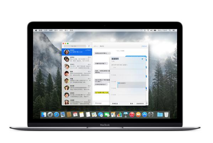
Task: Click Bluetooth icon in menu bar
Action: 145,30
